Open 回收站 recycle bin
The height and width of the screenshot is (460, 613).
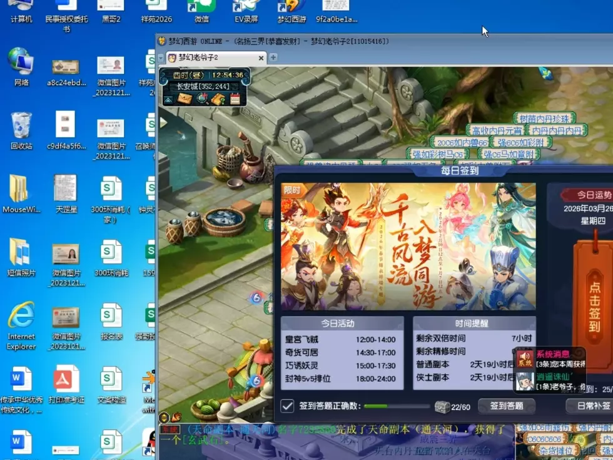pyautogui.click(x=21, y=131)
